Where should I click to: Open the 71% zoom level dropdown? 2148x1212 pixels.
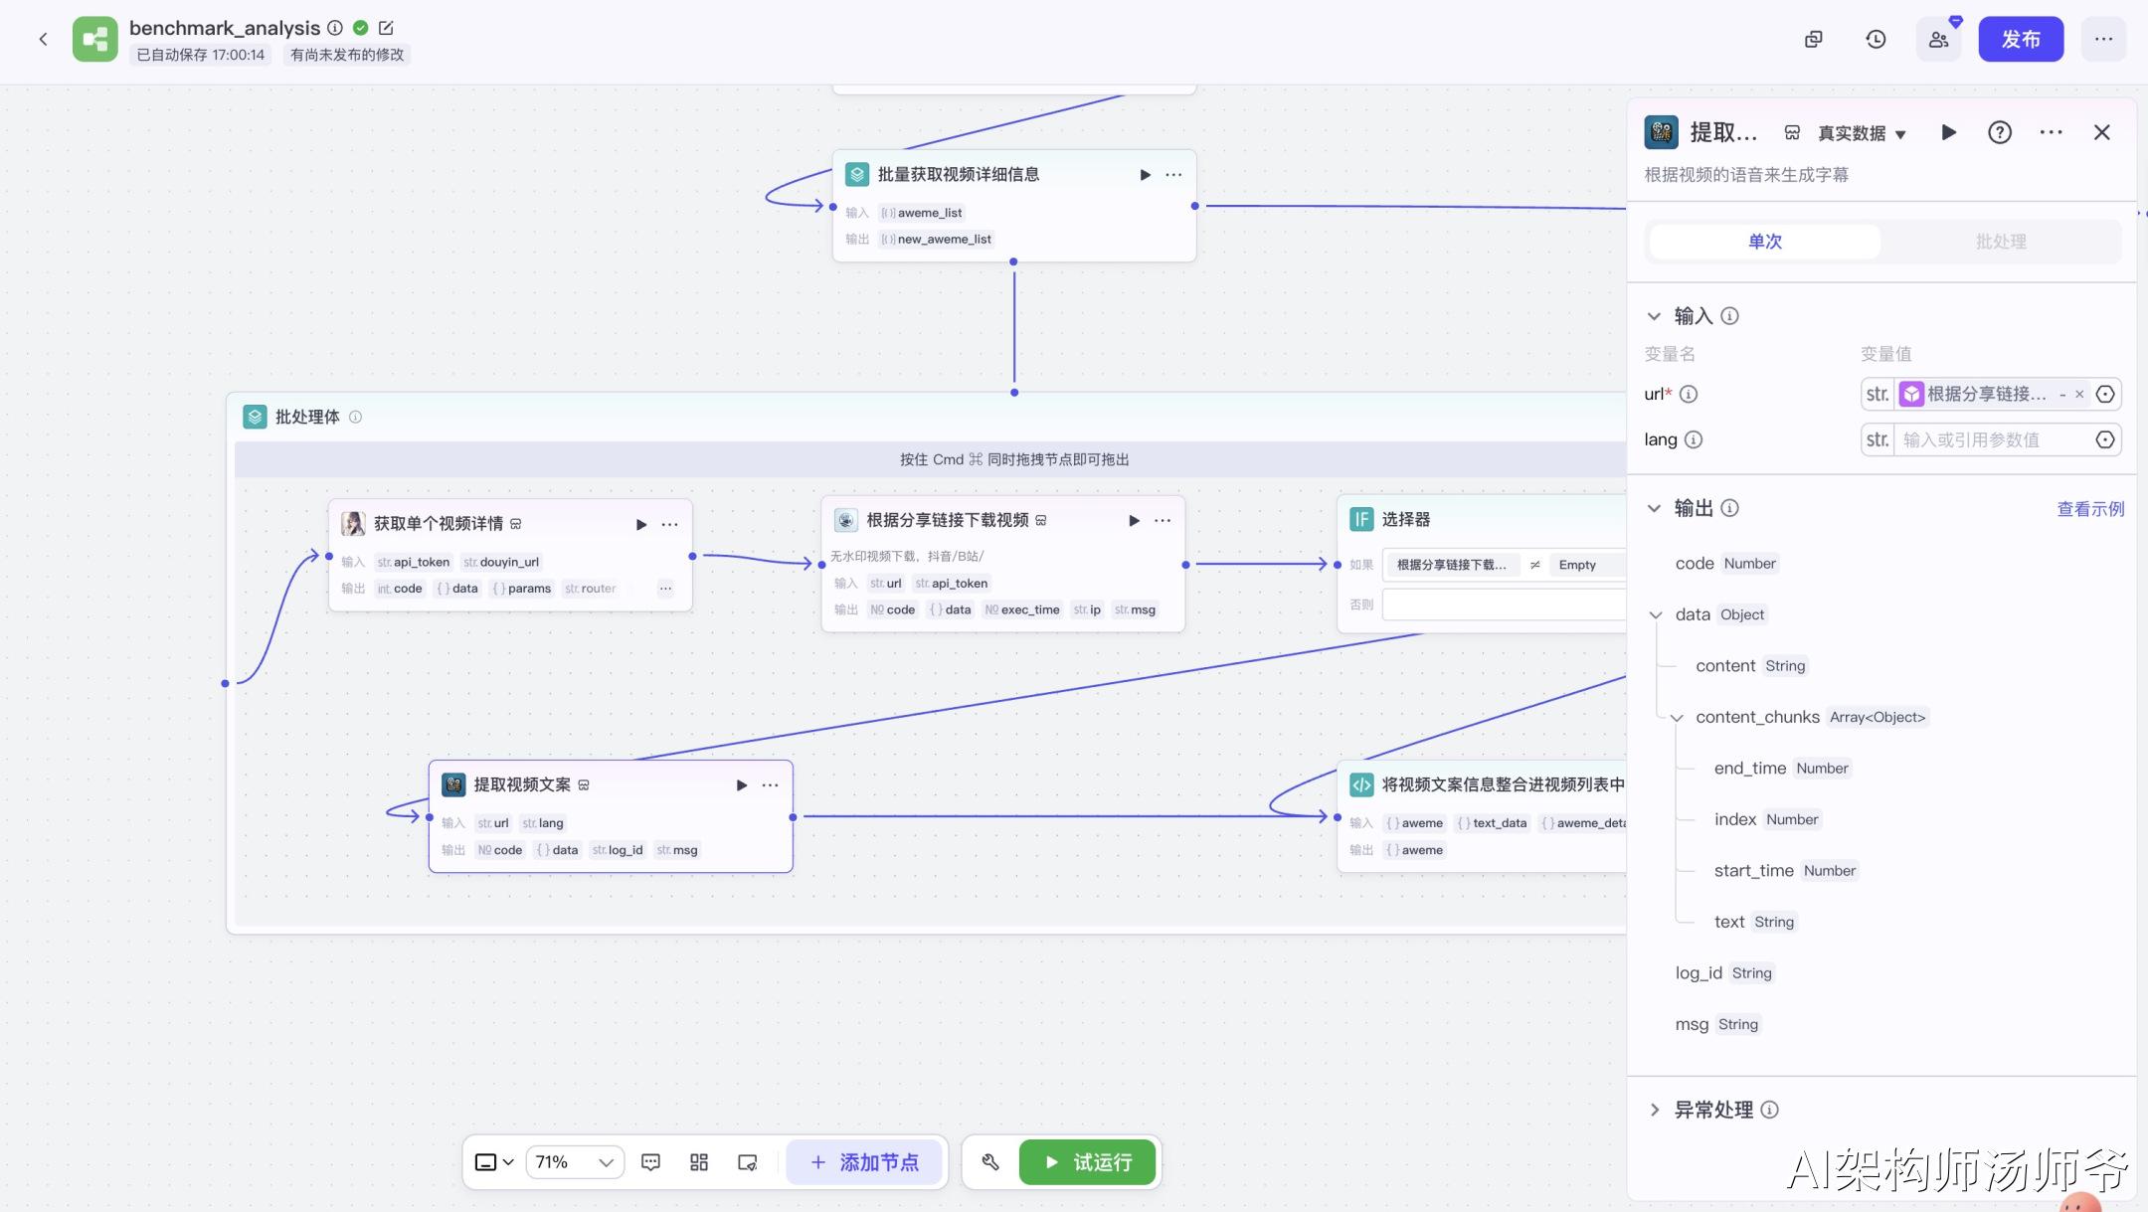pyautogui.click(x=575, y=1162)
